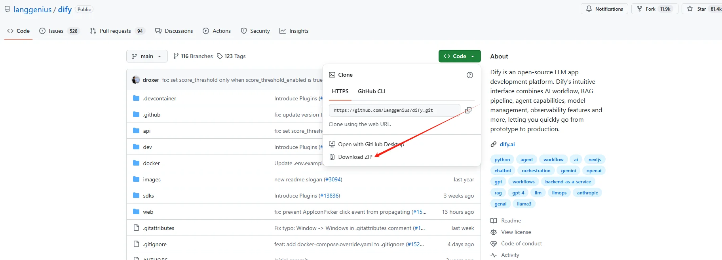Click the Notifications bell button
The height and width of the screenshot is (260, 722).
click(604, 9)
